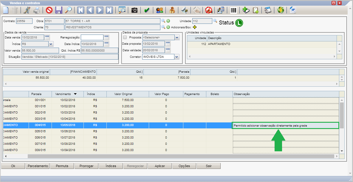
Task: Select the installment row 002/015
Action: [x=171, y=113]
